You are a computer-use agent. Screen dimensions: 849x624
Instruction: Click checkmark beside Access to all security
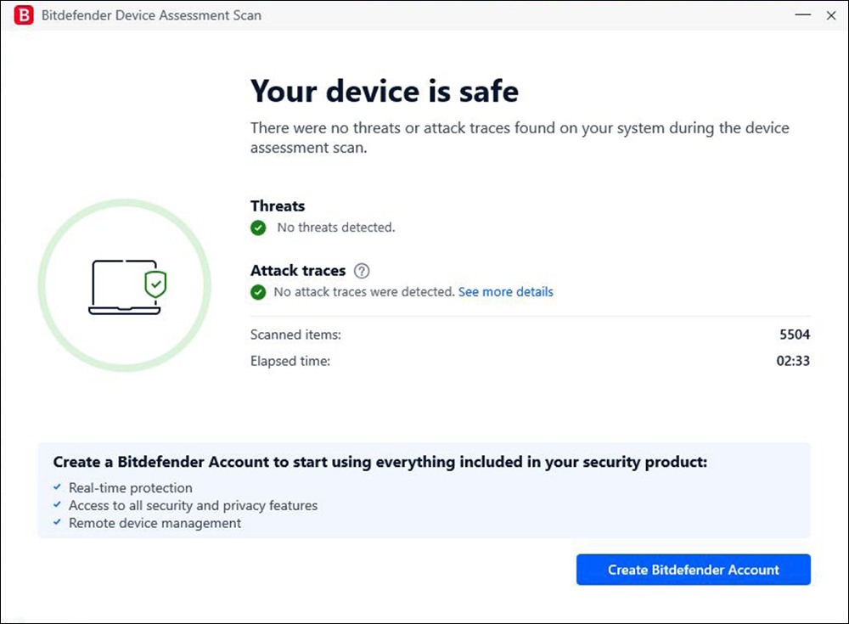(57, 505)
